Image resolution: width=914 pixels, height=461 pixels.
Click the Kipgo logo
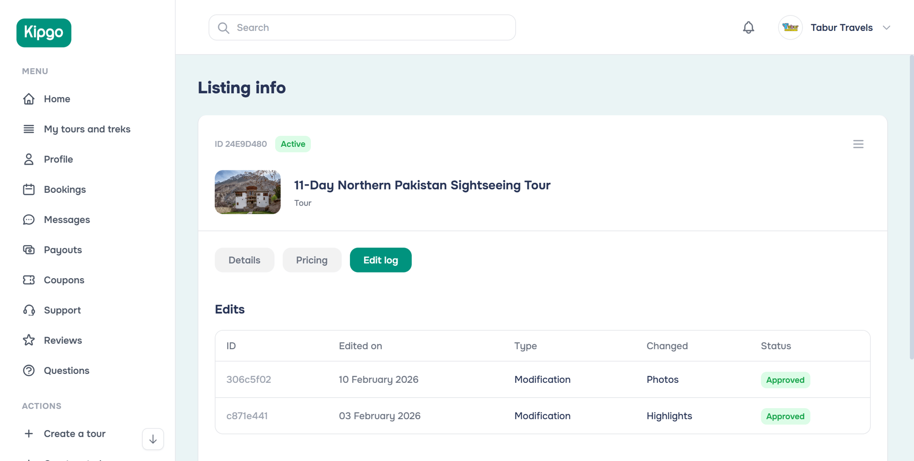[44, 33]
